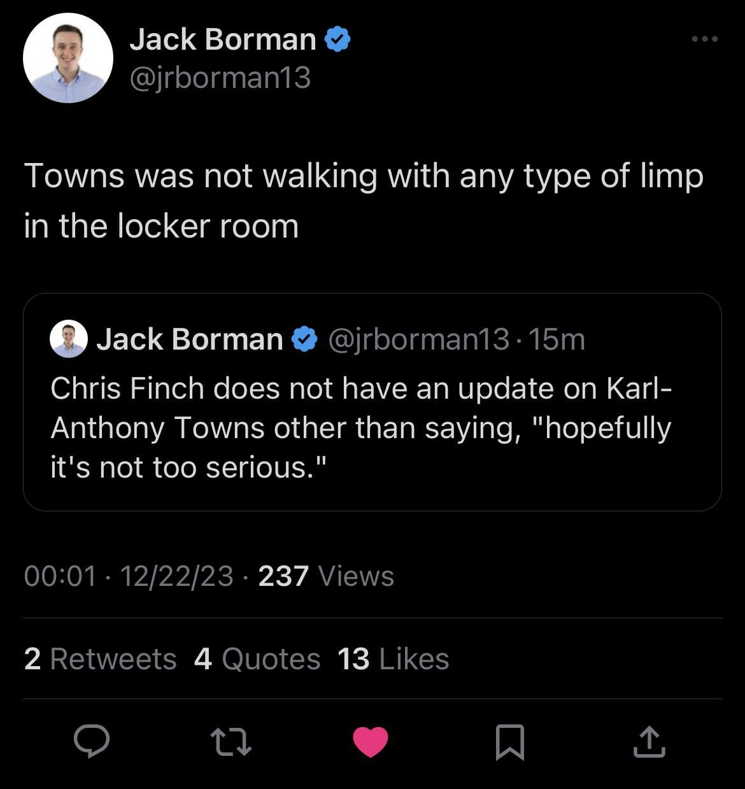Screen dimensions: 745x789
Task: Click the Jack Borman display name header
Action: 223,39
